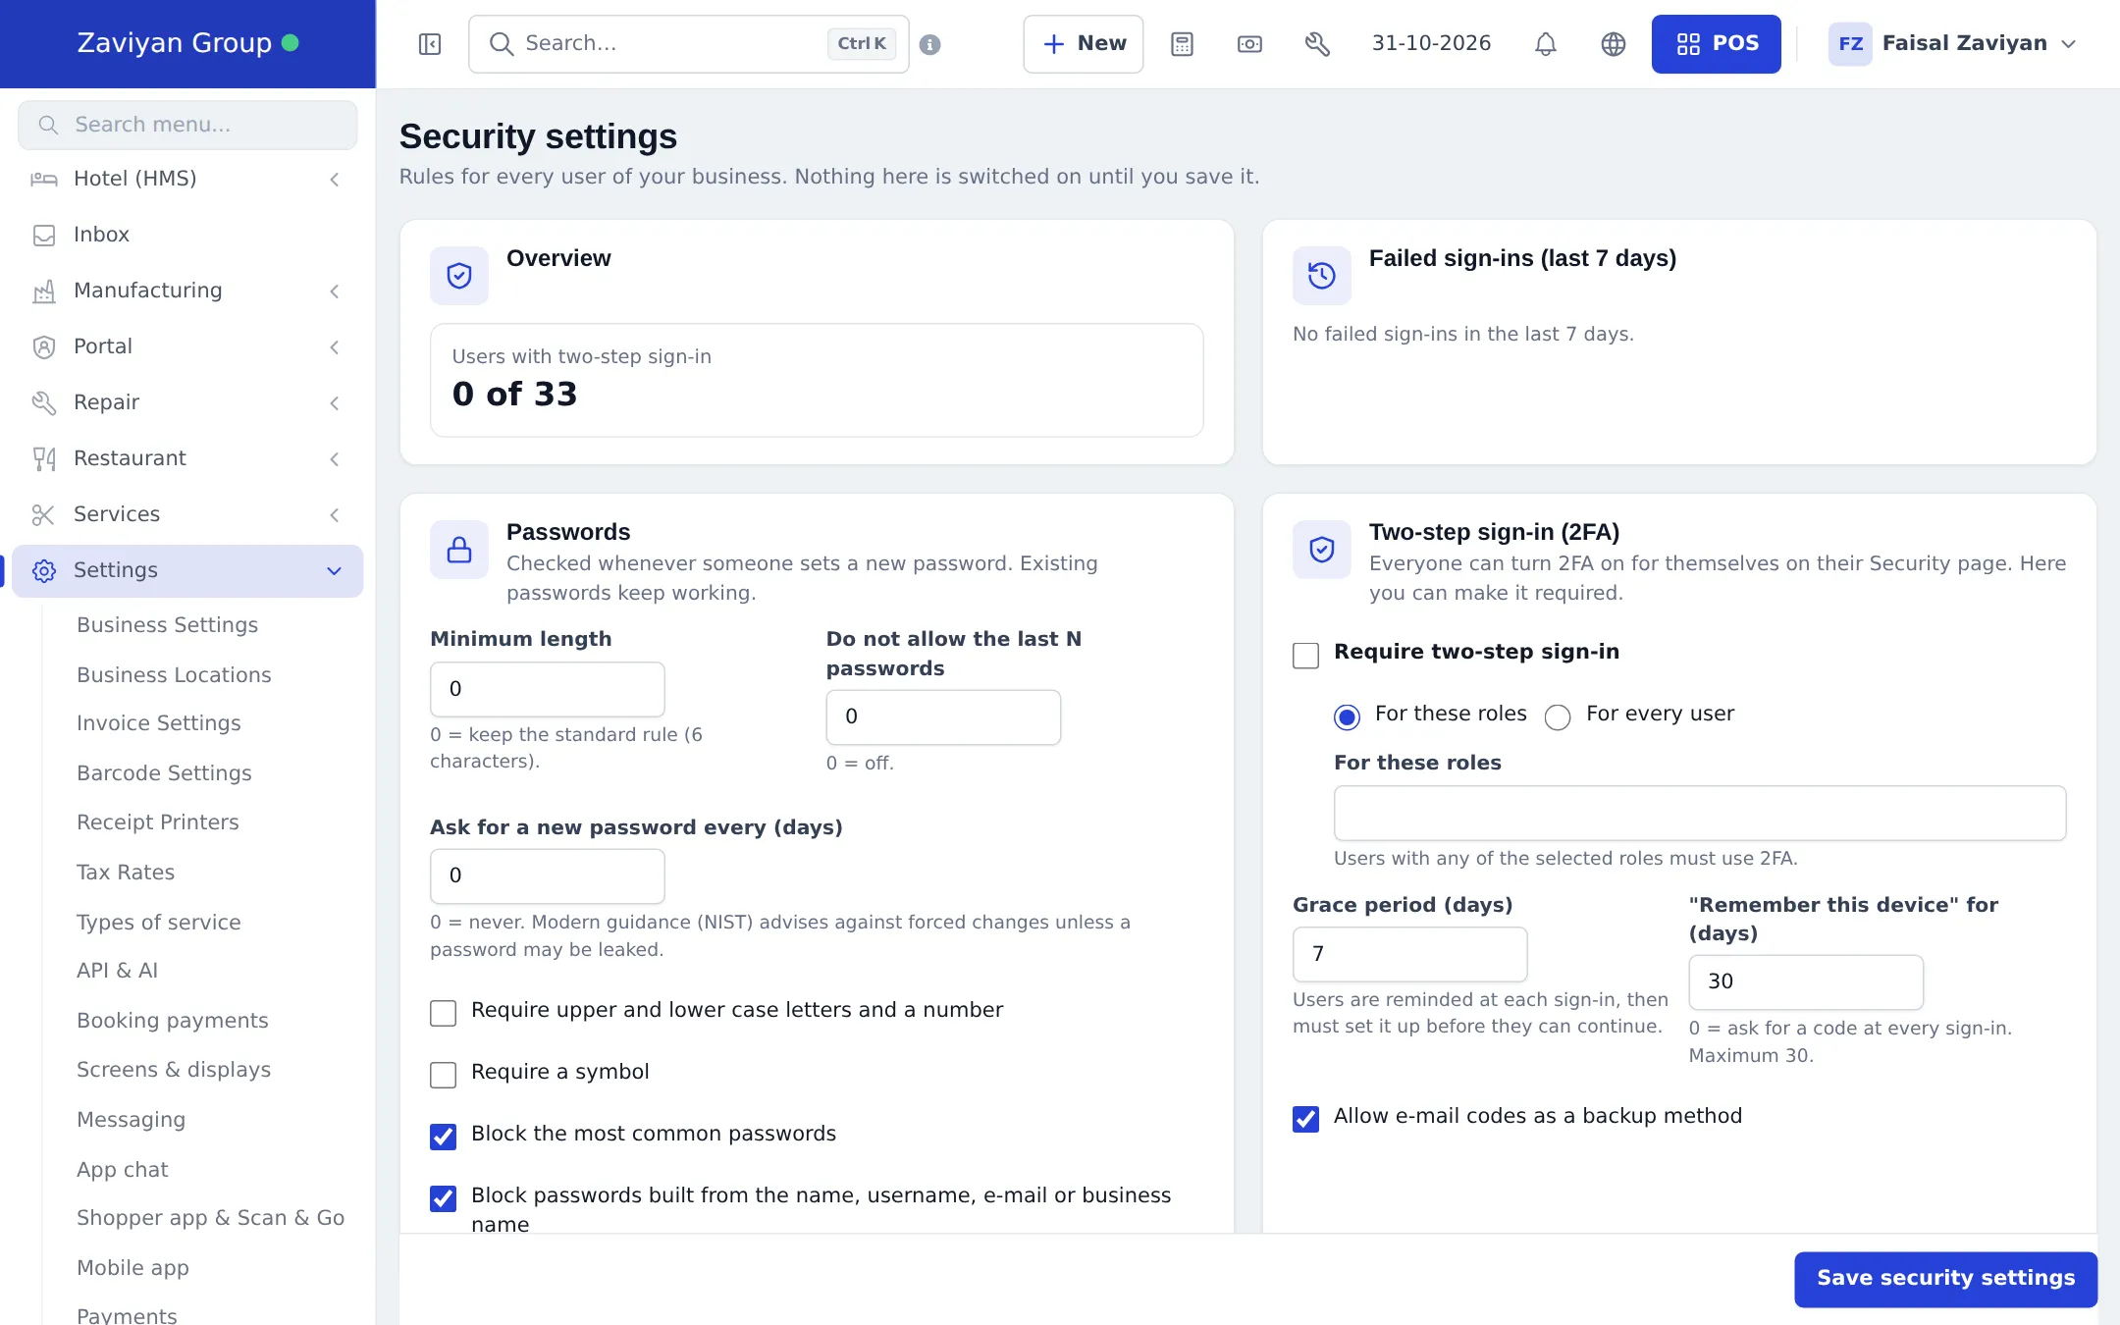Click Save security settings button
The image size is (2120, 1325).
[1945, 1278]
